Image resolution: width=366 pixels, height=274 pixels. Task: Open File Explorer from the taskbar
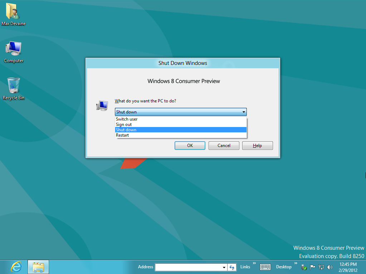click(38, 267)
